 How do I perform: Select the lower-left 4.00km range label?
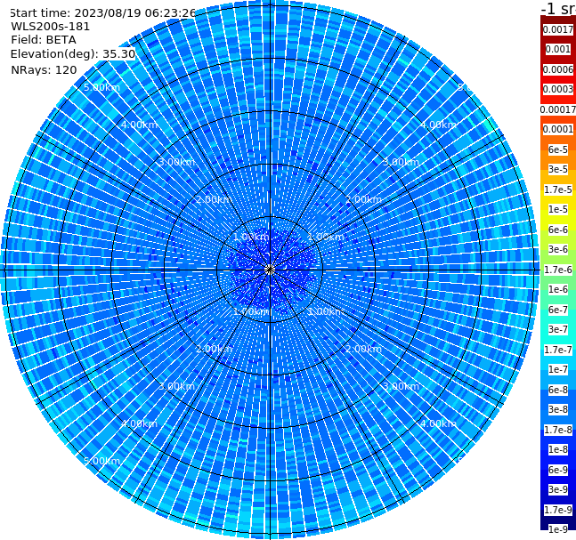[139, 423]
